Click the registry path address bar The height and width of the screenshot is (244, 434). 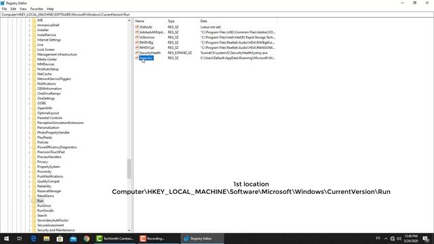[217, 14]
